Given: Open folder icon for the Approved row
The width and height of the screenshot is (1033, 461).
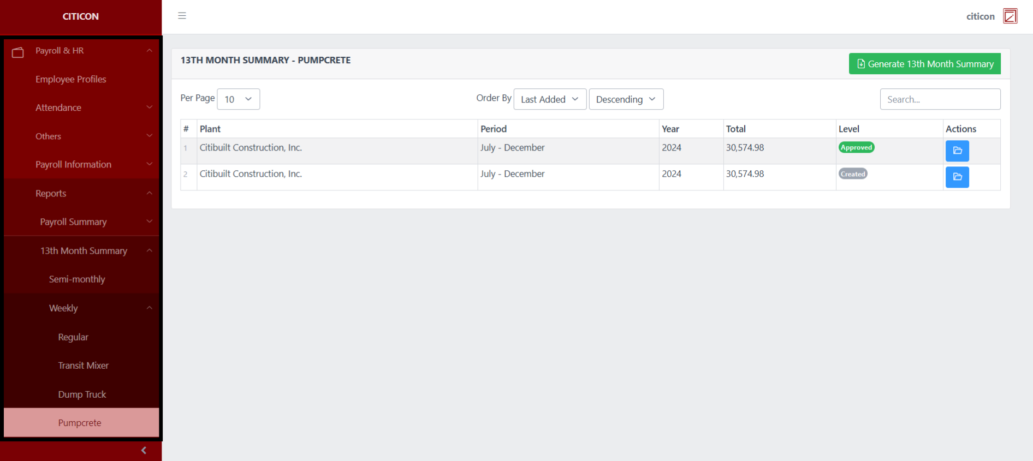Looking at the screenshot, I should [x=957, y=151].
